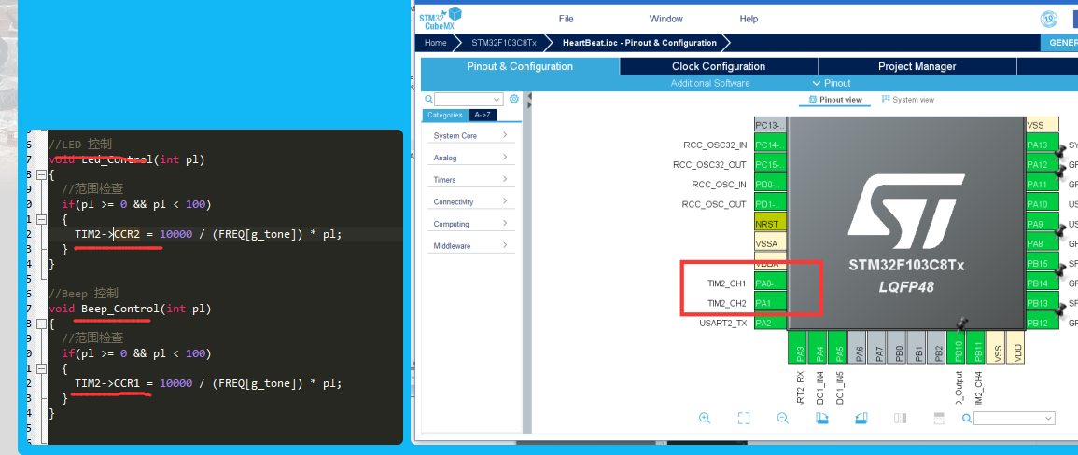Open the File menu
The width and height of the screenshot is (1078, 455).
567,19
